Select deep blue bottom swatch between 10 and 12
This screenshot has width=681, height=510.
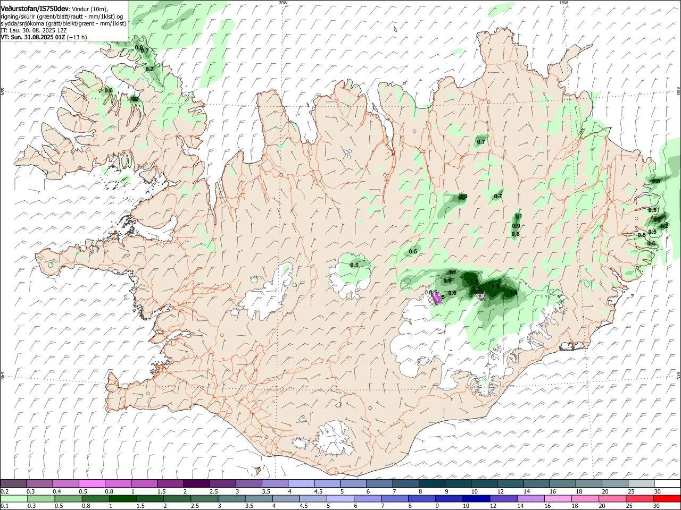(476, 498)
